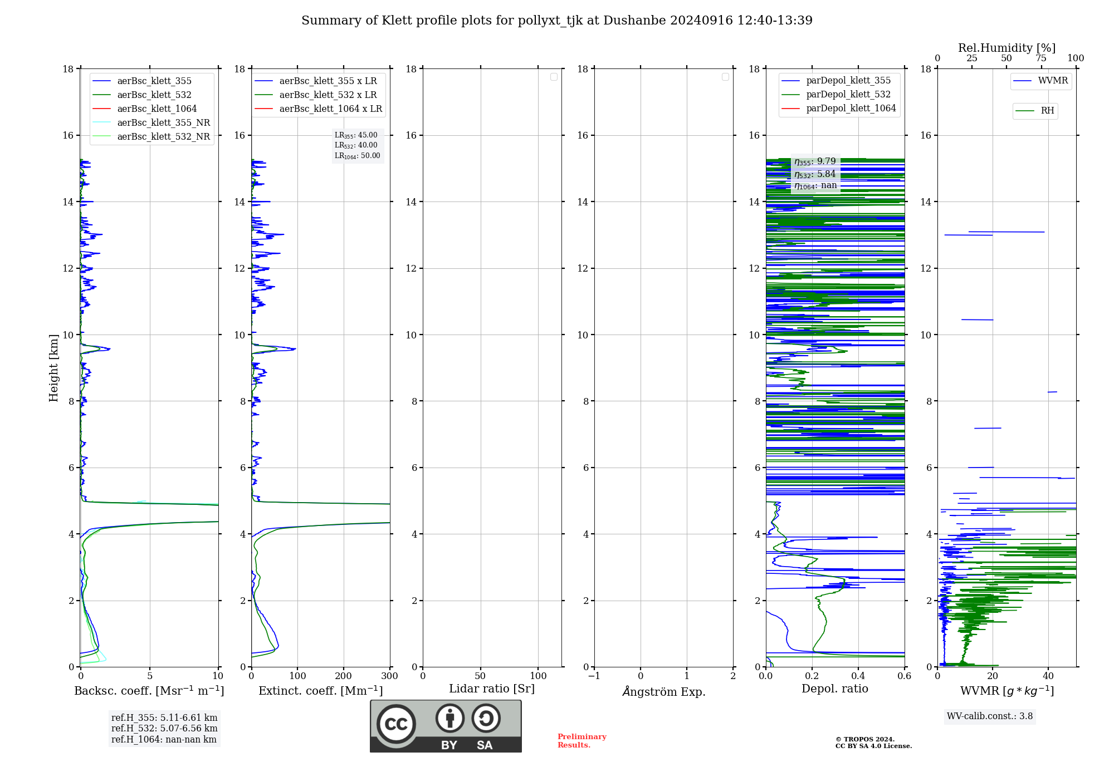Click the © TROPOS 2024 copyright text
Viewport: 1114px width, 757px height.
pos(865,739)
